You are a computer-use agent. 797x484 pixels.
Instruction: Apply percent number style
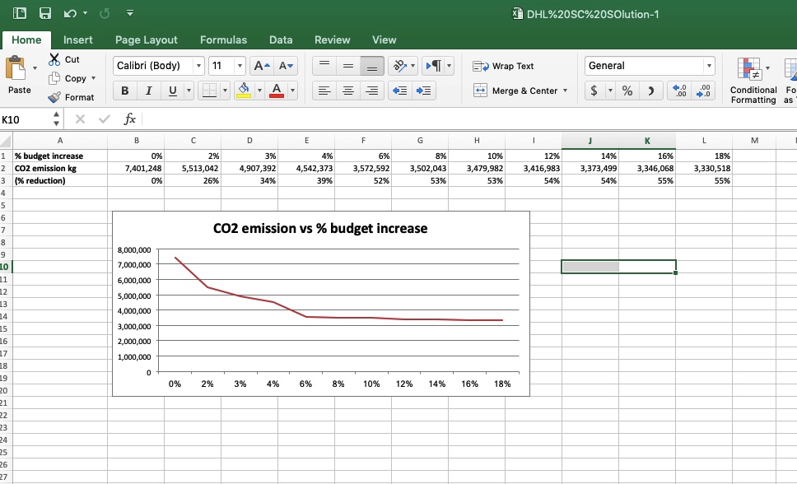click(x=627, y=90)
